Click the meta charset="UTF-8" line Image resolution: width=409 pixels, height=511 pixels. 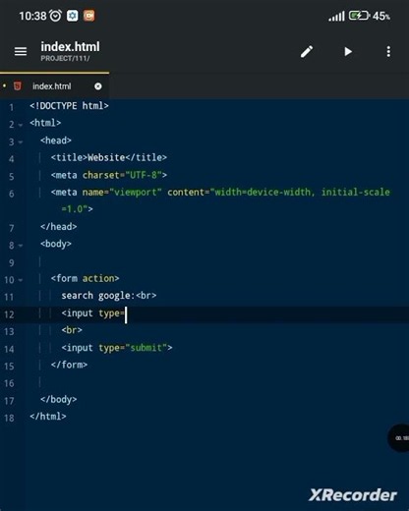(109, 175)
